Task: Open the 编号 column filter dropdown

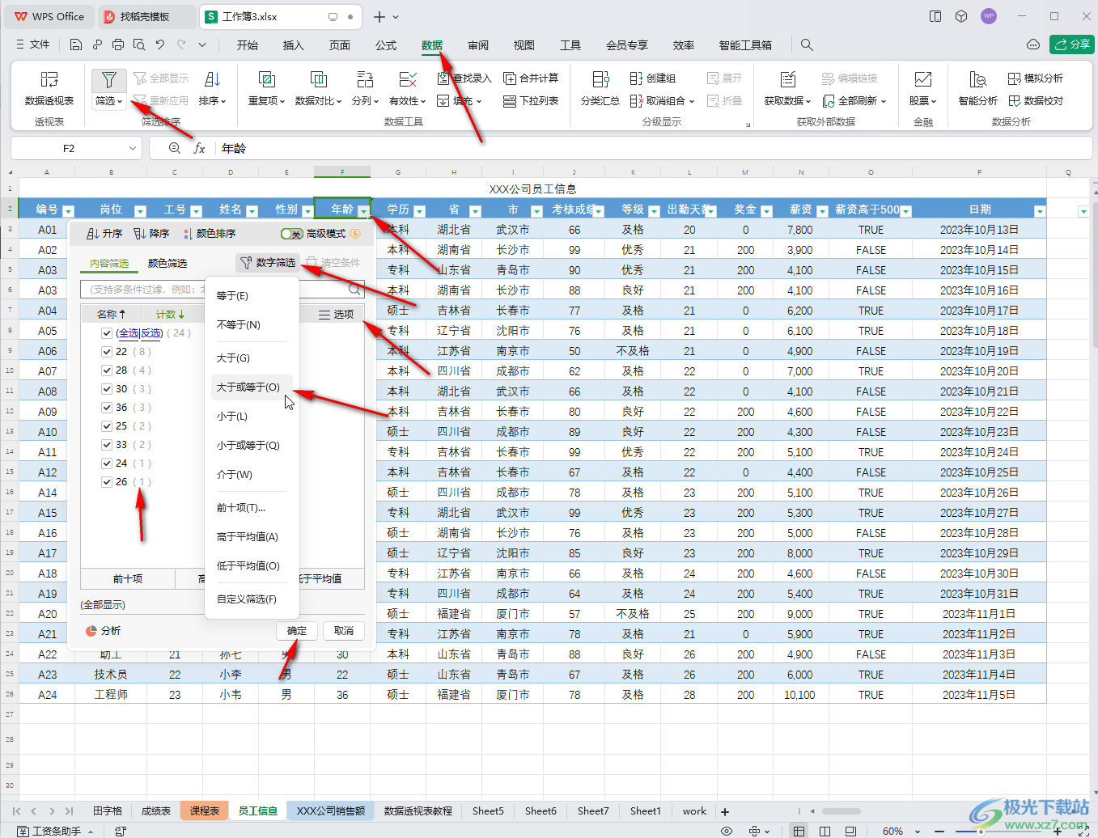Action: click(x=68, y=211)
